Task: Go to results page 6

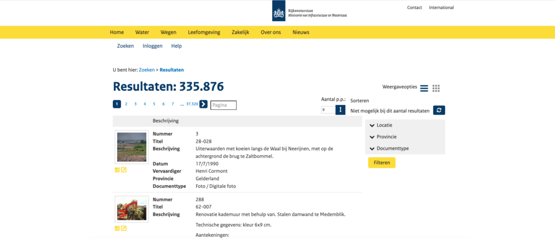Action: pos(163,104)
